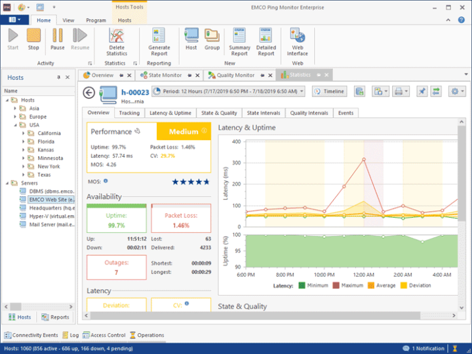Click the back arrow beside h-00023
Image resolution: width=472 pixels, height=354 pixels.
pos(88,92)
